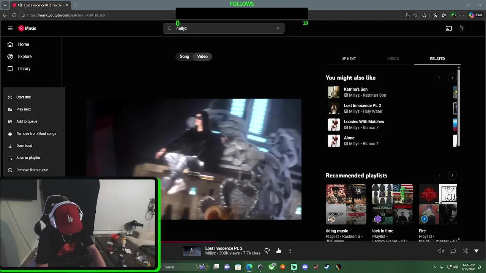Show next You might also like items

click(x=452, y=78)
